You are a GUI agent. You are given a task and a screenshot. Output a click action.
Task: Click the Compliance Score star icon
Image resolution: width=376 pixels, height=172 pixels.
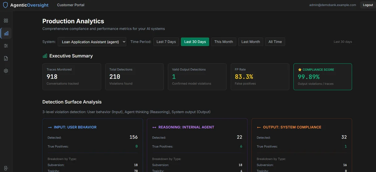click(300, 70)
